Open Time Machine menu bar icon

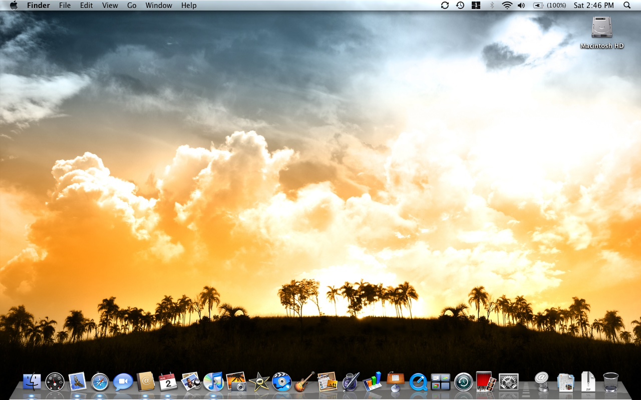460,5
